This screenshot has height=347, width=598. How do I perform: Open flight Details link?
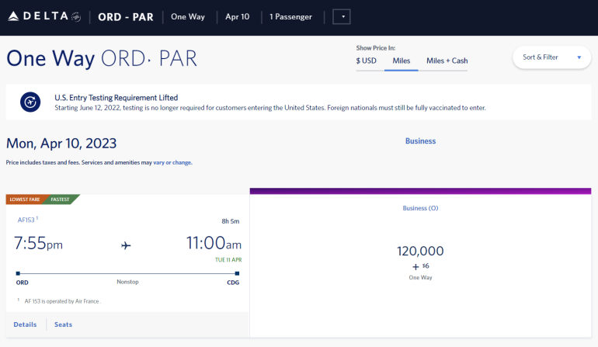[x=24, y=324]
